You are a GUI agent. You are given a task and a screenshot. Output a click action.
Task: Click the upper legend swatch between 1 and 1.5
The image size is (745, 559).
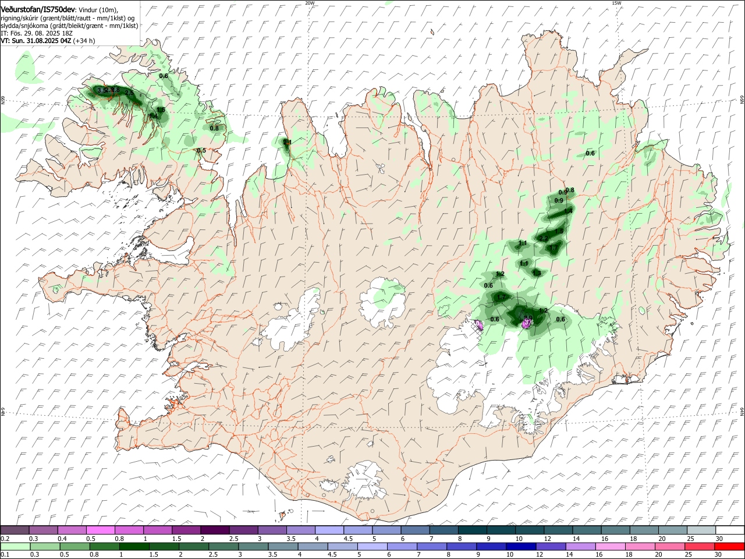pyautogui.click(x=158, y=530)
